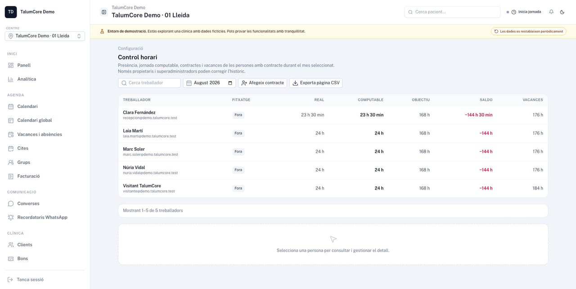The height and width of the screenshot is (289, 576).
Task: Select the Núria Vidal worker
Action: [x=333, y=170]
